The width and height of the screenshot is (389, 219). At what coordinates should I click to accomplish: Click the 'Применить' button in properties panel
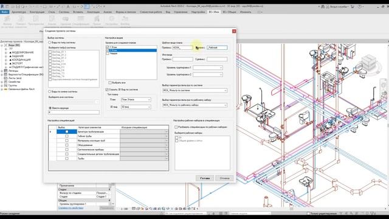[107, 208]
